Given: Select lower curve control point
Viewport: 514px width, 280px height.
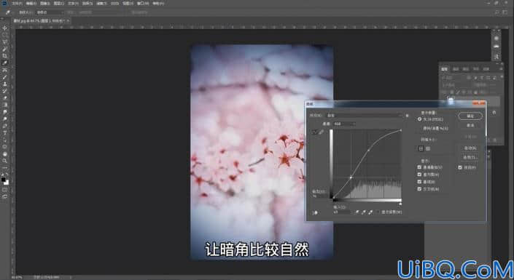Looking at the screenshot, I should click(x=351, y=177).
